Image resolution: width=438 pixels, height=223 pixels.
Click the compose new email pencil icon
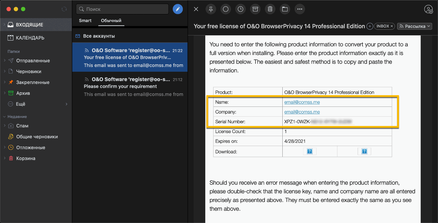178,9
